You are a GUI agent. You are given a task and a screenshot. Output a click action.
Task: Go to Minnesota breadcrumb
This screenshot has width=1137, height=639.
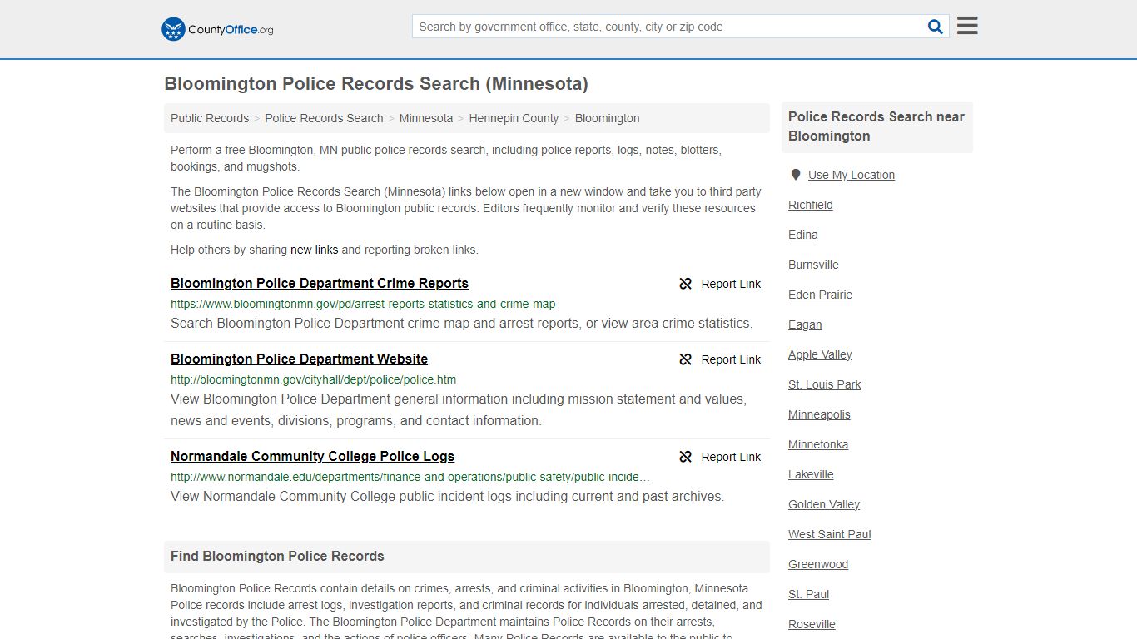coord(426,118)
